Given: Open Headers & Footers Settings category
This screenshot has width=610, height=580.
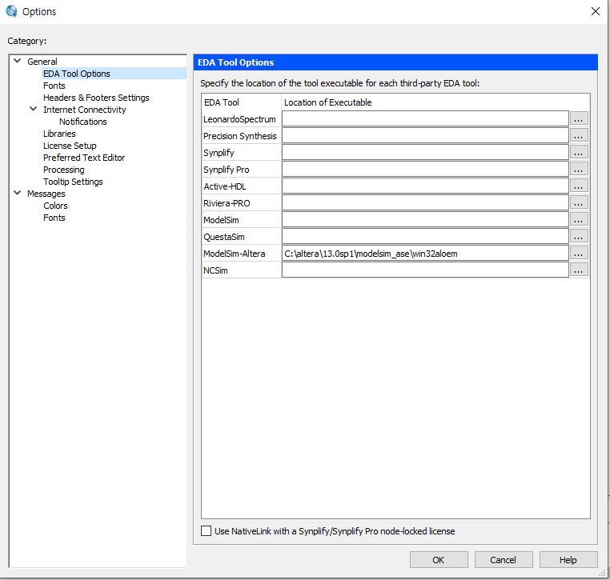Looking at the screenshot, I should 96,98.
